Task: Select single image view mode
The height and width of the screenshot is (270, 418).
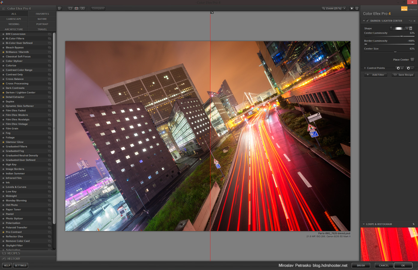Action: (x=70, y=8)
